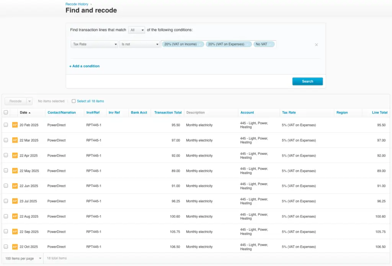The image size is (392, 266).
Task: Sort by the Date column header
Action: [x=25, y=113]
